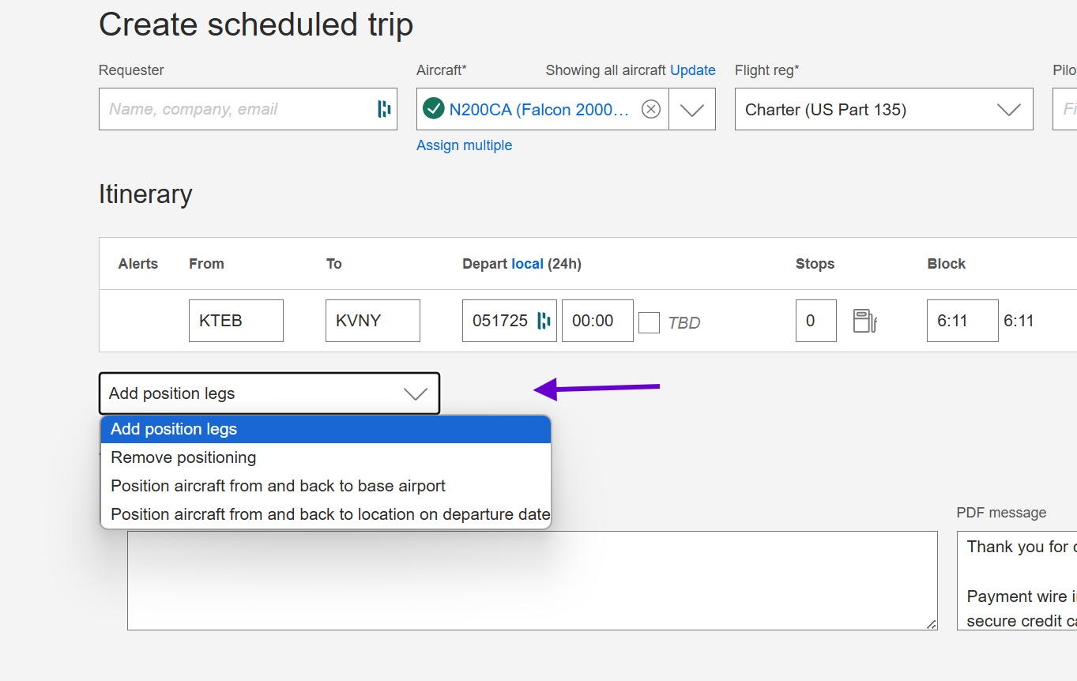The image size is (1077, 681).
Task: Click the From airport KTEB field
Action: 235,321
